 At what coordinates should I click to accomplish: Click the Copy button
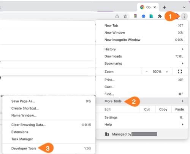[163, 109]
